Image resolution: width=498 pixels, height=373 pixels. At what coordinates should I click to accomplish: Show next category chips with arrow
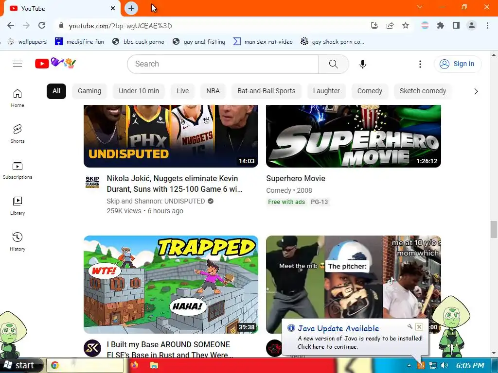pos(476,91)
